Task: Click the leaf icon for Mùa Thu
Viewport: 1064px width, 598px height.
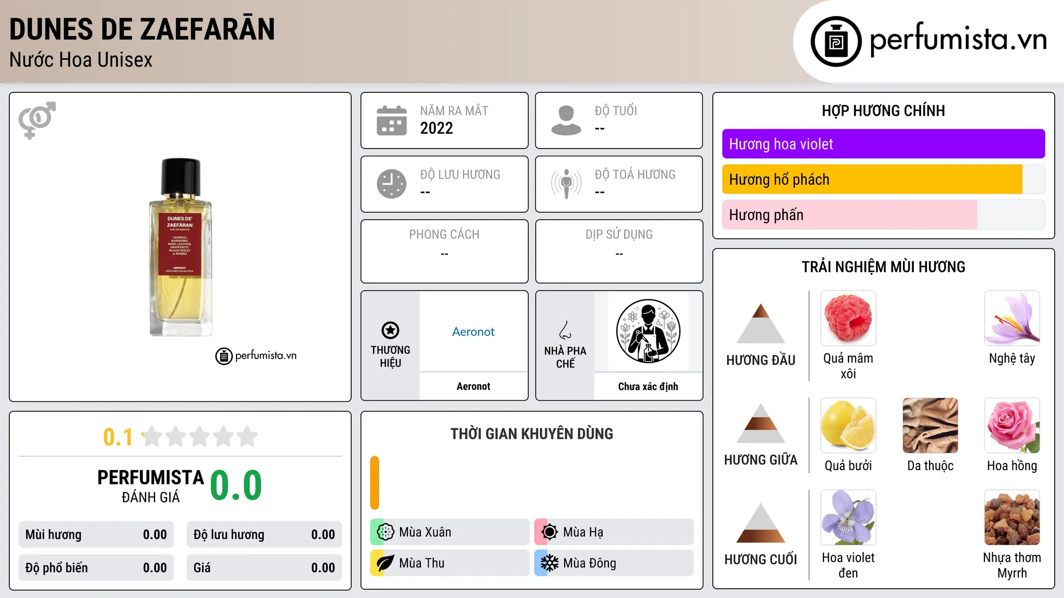Action: click(x=385, y=563)
